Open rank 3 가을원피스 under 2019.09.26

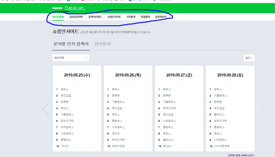[118, 102]
